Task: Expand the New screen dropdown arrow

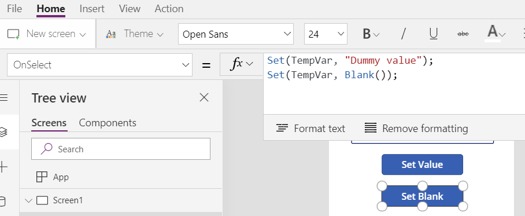Action: click(x=82, y=34)
